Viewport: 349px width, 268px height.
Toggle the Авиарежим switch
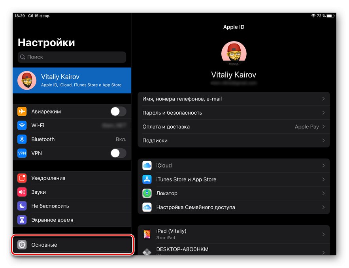point(119,111)
